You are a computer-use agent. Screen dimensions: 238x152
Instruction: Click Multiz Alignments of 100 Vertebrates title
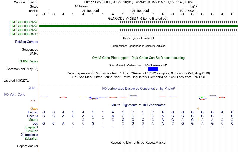[x=138, y=105]
